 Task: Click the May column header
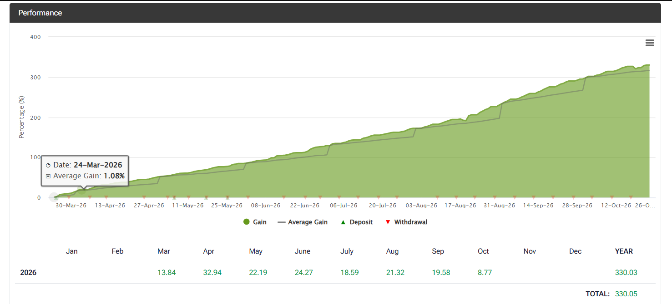[x=256, y=251]
